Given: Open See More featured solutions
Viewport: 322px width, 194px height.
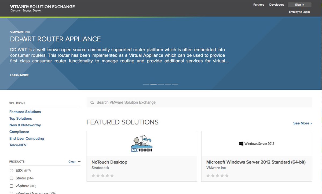Looking at the screenshot, I should [x=303, y=123].
